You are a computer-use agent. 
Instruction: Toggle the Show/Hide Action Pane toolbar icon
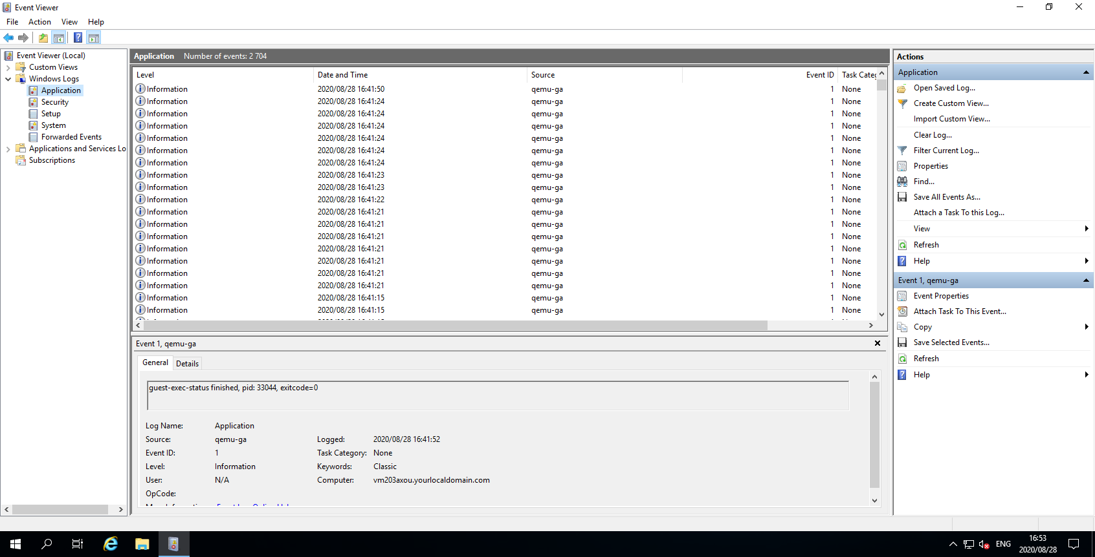click(94, 37)
